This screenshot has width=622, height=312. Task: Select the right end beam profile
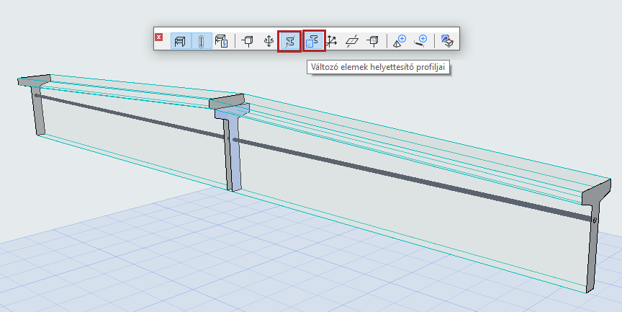click(595, 238)
